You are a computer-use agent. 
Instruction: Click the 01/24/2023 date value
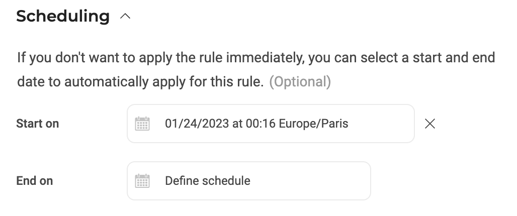pos(197,124)
